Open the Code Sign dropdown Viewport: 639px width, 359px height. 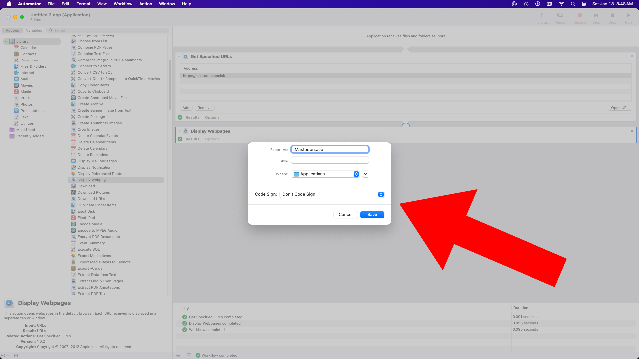332,194
